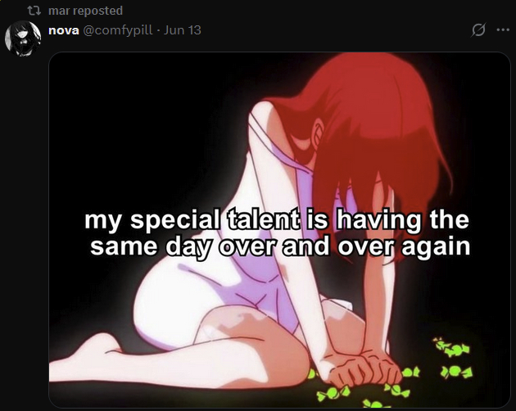Click 'same day over and over again' caption line
The height and width of the screenshot is (411, 516).
pos(280,246)
